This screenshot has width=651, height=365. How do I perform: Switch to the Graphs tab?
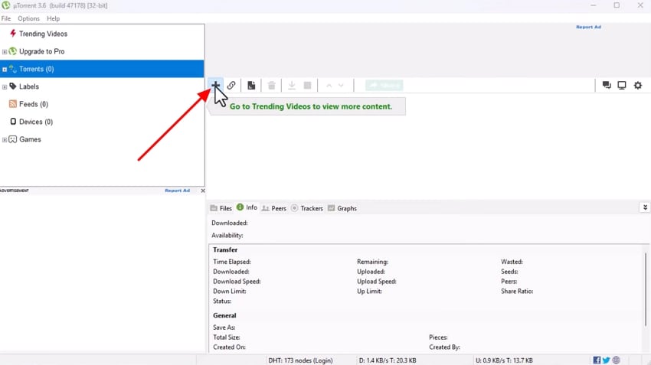tap(342, 208)
